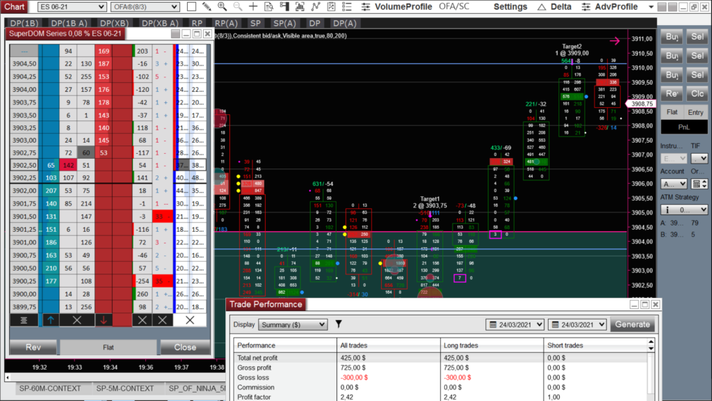Click the -300,00 $ All trades gross loss

tap(354, 377)
